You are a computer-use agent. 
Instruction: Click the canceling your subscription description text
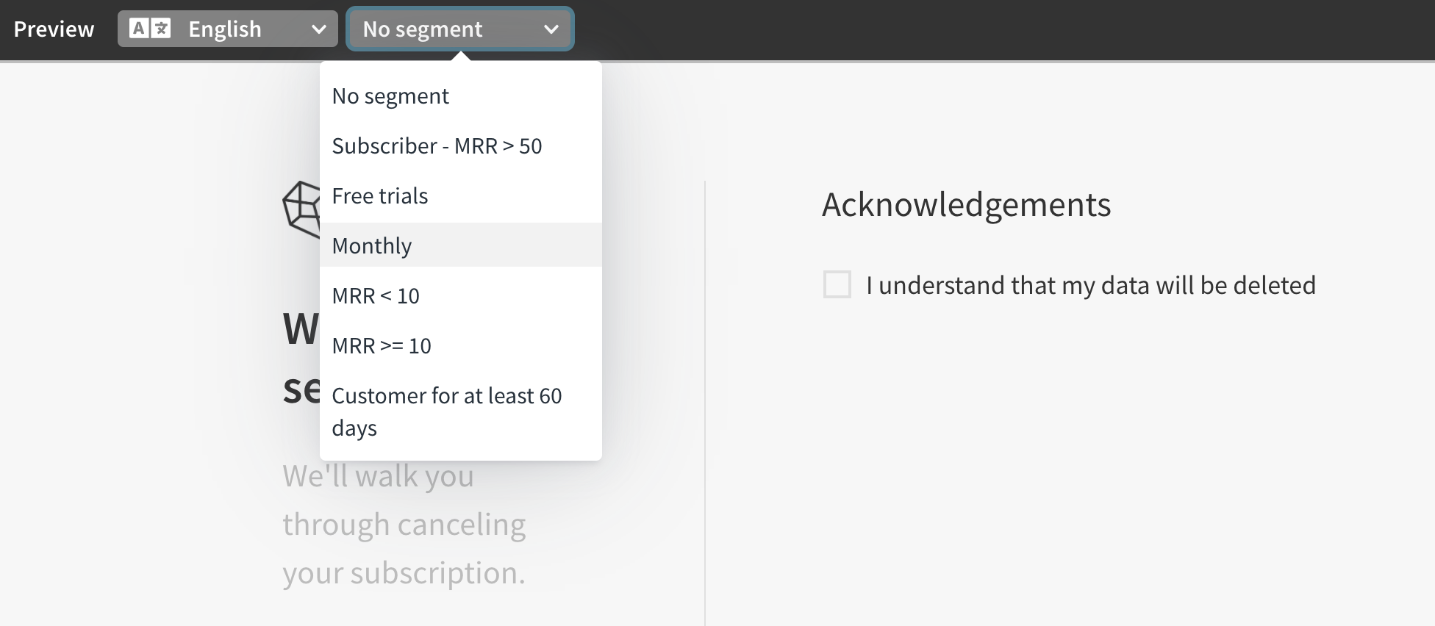tap(404, 525)
